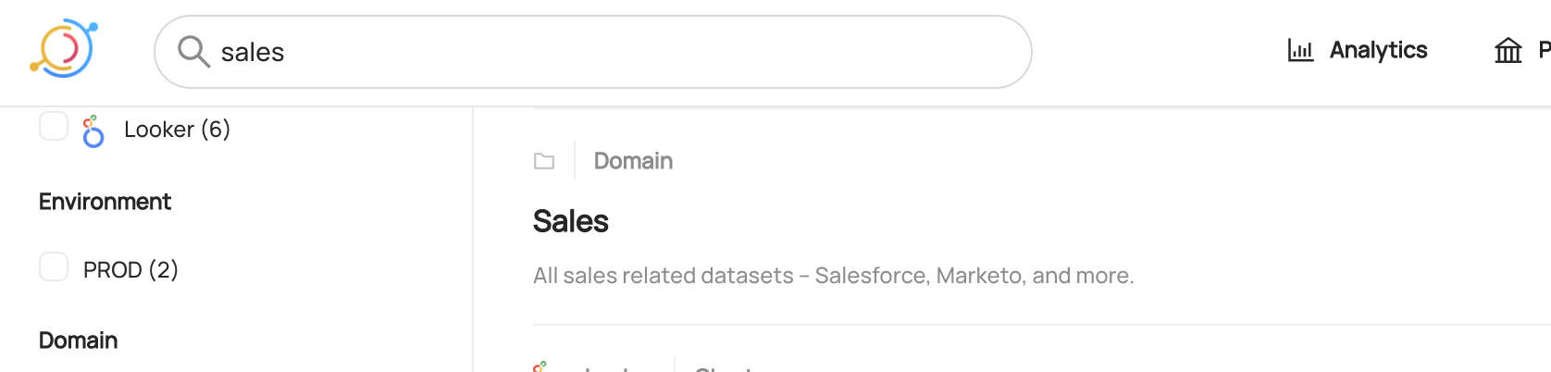1551x372 pixels.
Task: Click the DataHub logo
Action: (63, 50)
